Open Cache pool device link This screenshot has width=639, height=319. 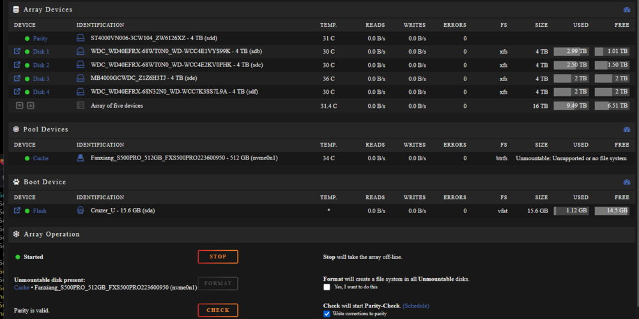[x=41, y=158]
